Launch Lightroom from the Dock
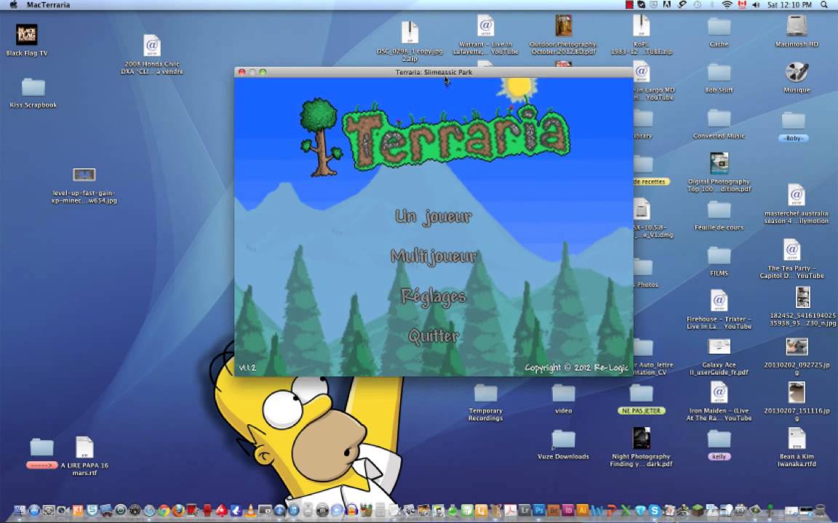The height and width of the screenshot is (523, 838). tap(524, 510)
